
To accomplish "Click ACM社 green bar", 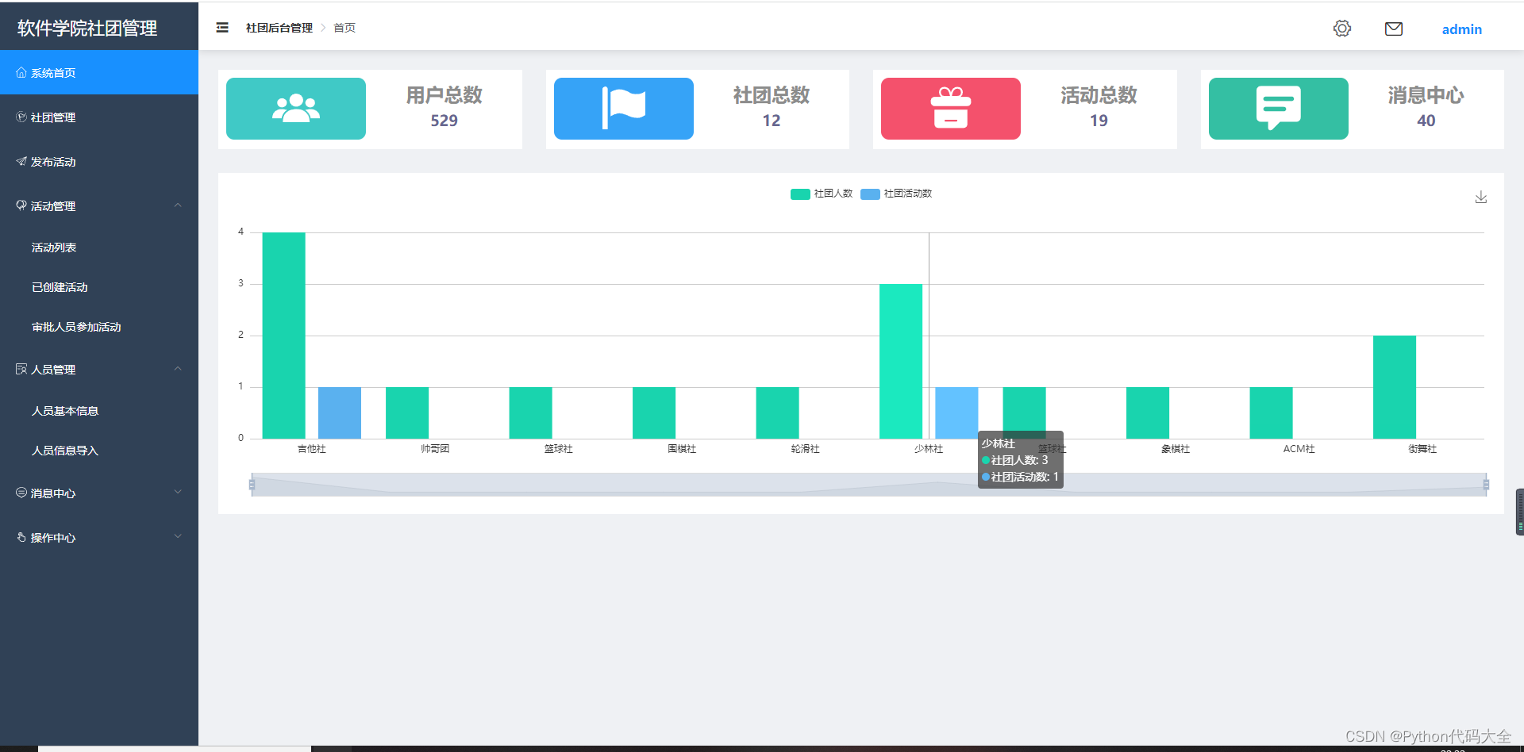I will 1272,412.
